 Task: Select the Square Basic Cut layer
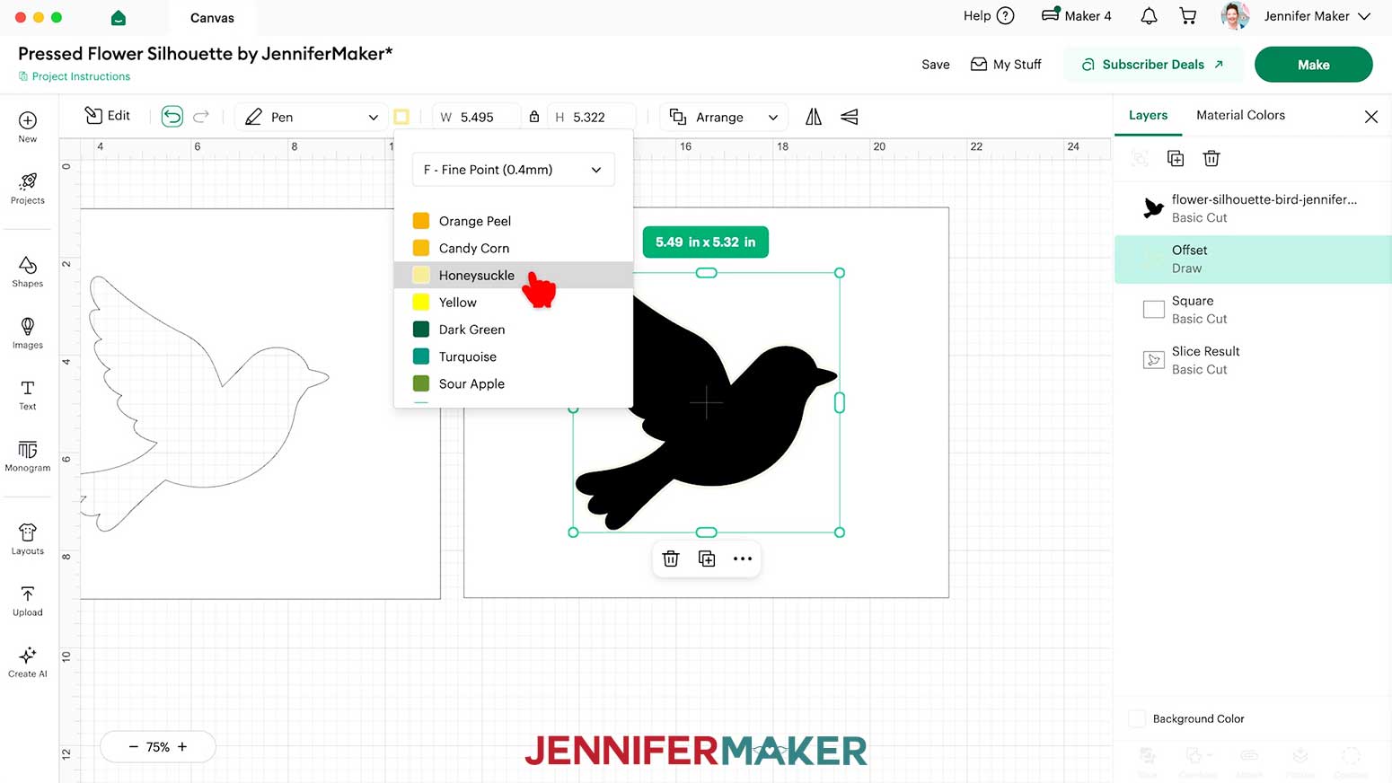1253,310
